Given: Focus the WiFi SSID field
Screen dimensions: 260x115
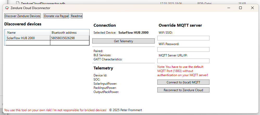Looking at the screenshot, I should pos(183,38).
